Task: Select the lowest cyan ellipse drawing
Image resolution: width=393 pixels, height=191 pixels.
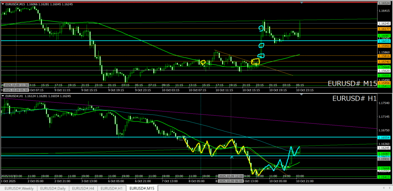Action: pos(261,56)
